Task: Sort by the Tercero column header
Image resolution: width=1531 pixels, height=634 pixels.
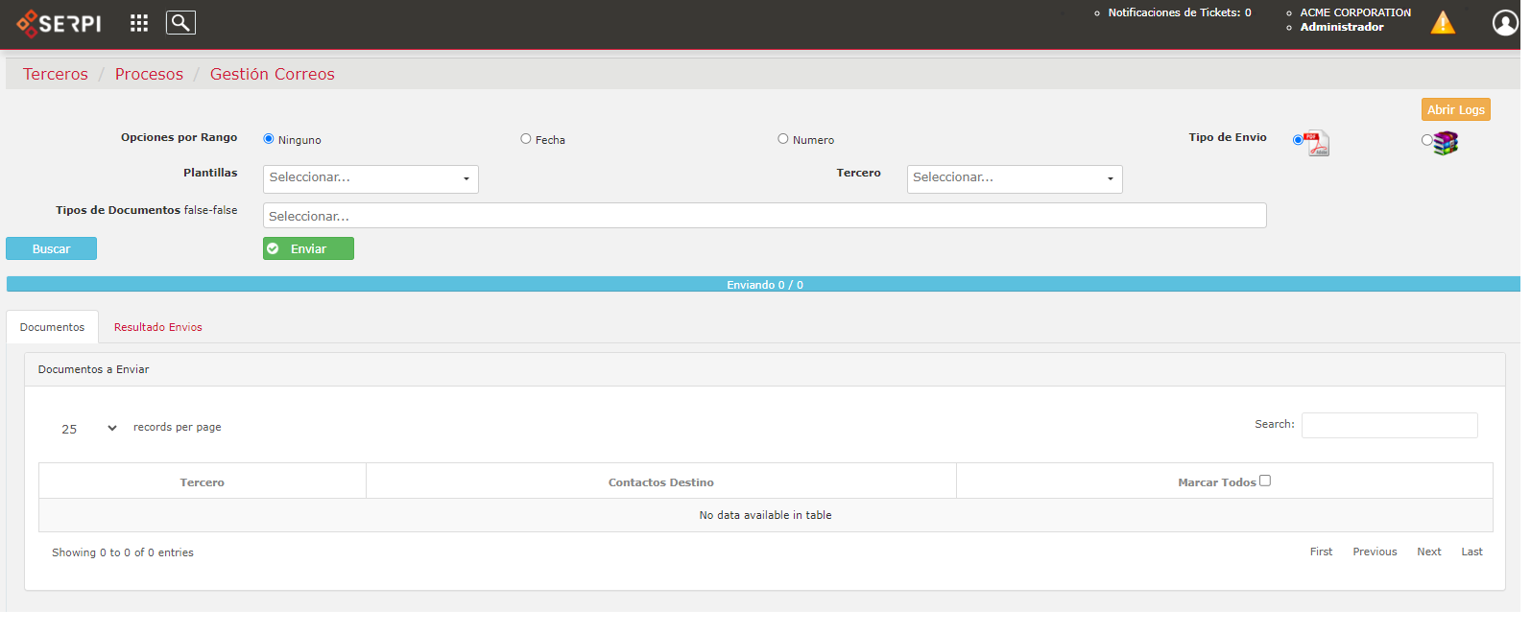Action: coord(203,482)
